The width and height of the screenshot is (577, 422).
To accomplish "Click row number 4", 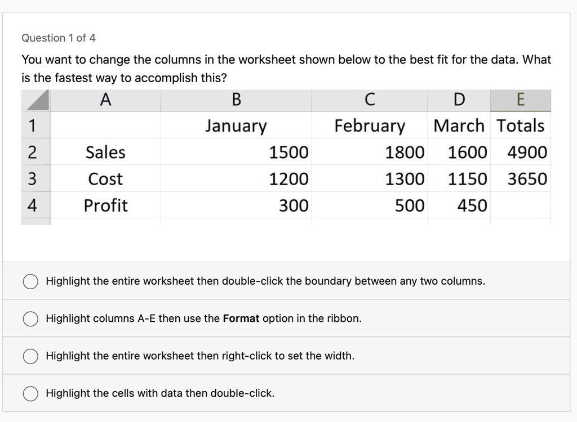I will [x=36, y=205].
